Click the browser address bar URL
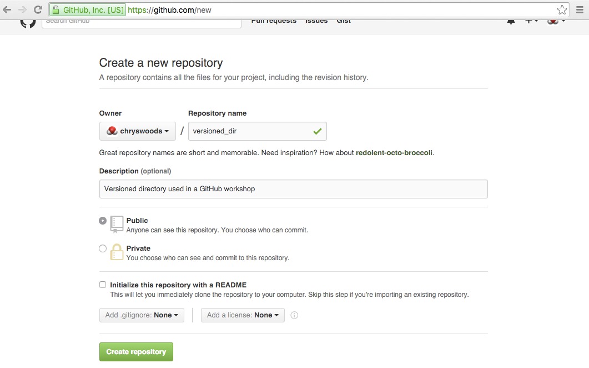The image size is (589, 368). click(169, 10)
